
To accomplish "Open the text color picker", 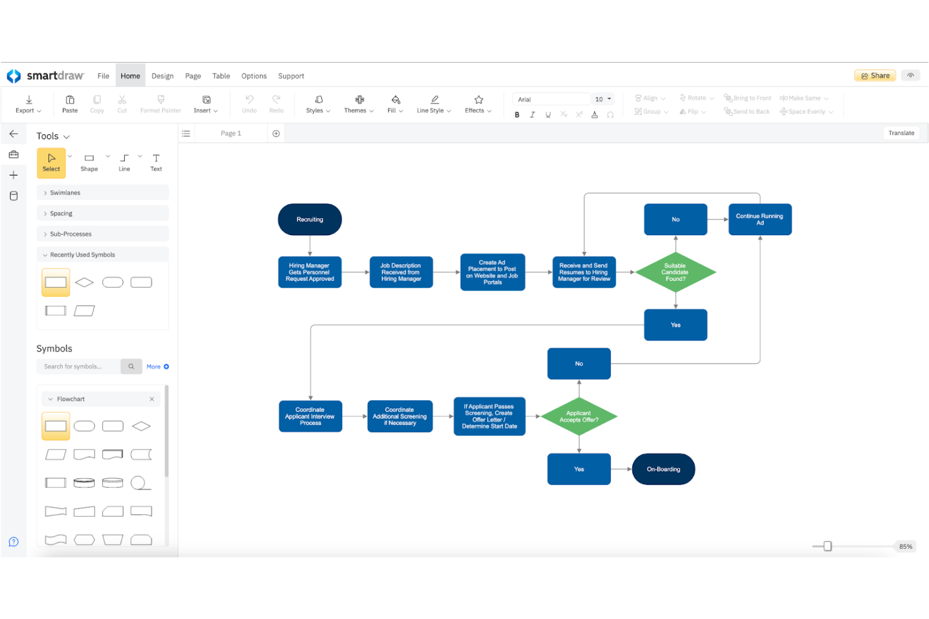I will pyautogui.click(x=594, y=115).
